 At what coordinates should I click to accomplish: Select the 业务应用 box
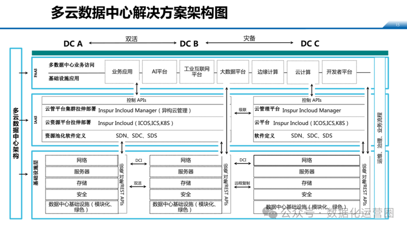122,72
